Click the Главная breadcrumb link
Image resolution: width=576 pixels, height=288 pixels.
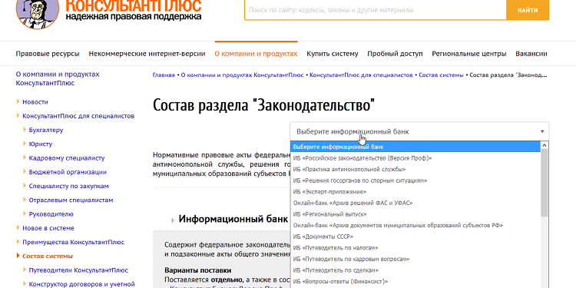click(x=164, y=75)
